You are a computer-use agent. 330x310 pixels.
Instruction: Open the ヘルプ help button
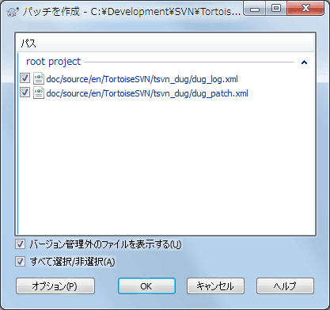(285, 286)
